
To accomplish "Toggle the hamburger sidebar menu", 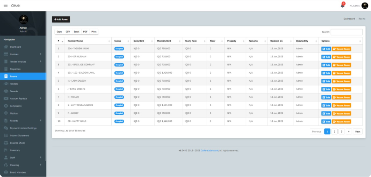I will tap(5, 5).
